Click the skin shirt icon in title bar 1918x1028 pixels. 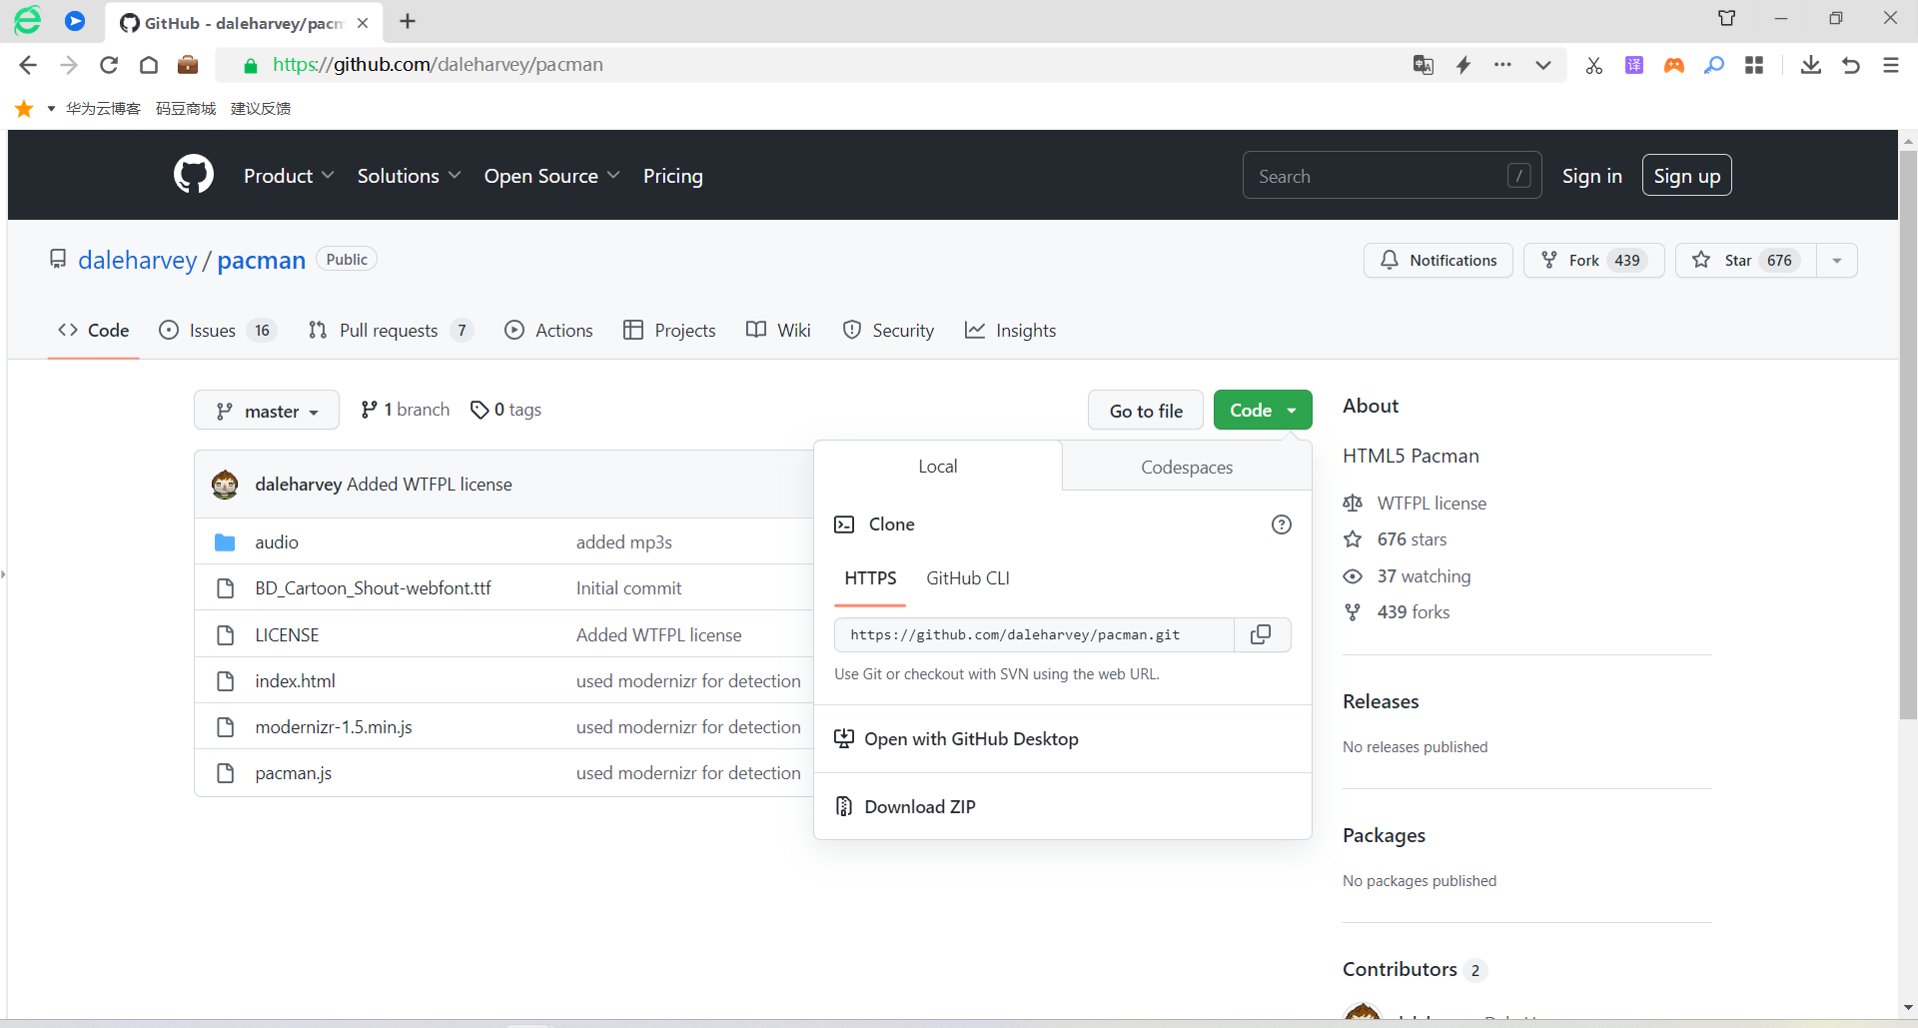click(1726, 18)
